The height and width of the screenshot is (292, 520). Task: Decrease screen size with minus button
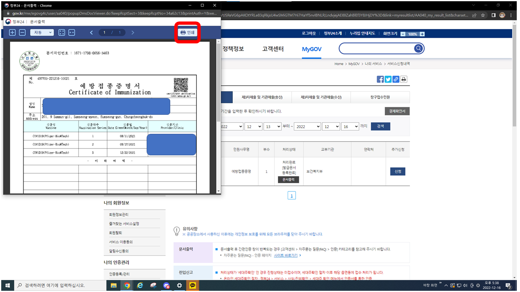pos(403,34)
